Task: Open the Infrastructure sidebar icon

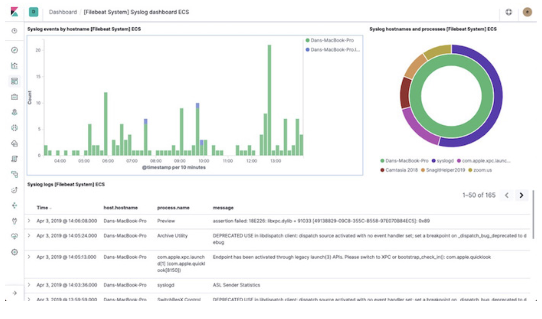Action: click(x=15, y=143)
